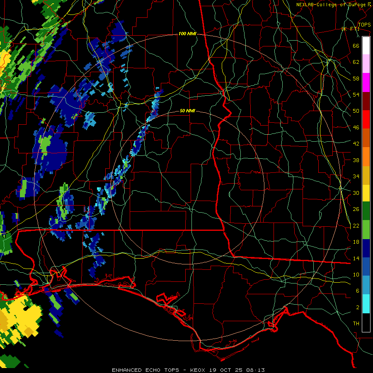The image size is (373, 373).
Task: Click the legend value 66
Action: click(x=356, y=46)
